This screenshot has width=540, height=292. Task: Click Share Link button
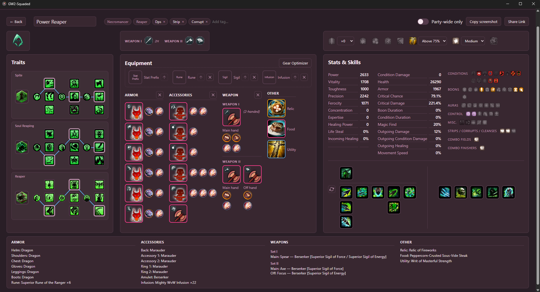click(x=516, y=22)
